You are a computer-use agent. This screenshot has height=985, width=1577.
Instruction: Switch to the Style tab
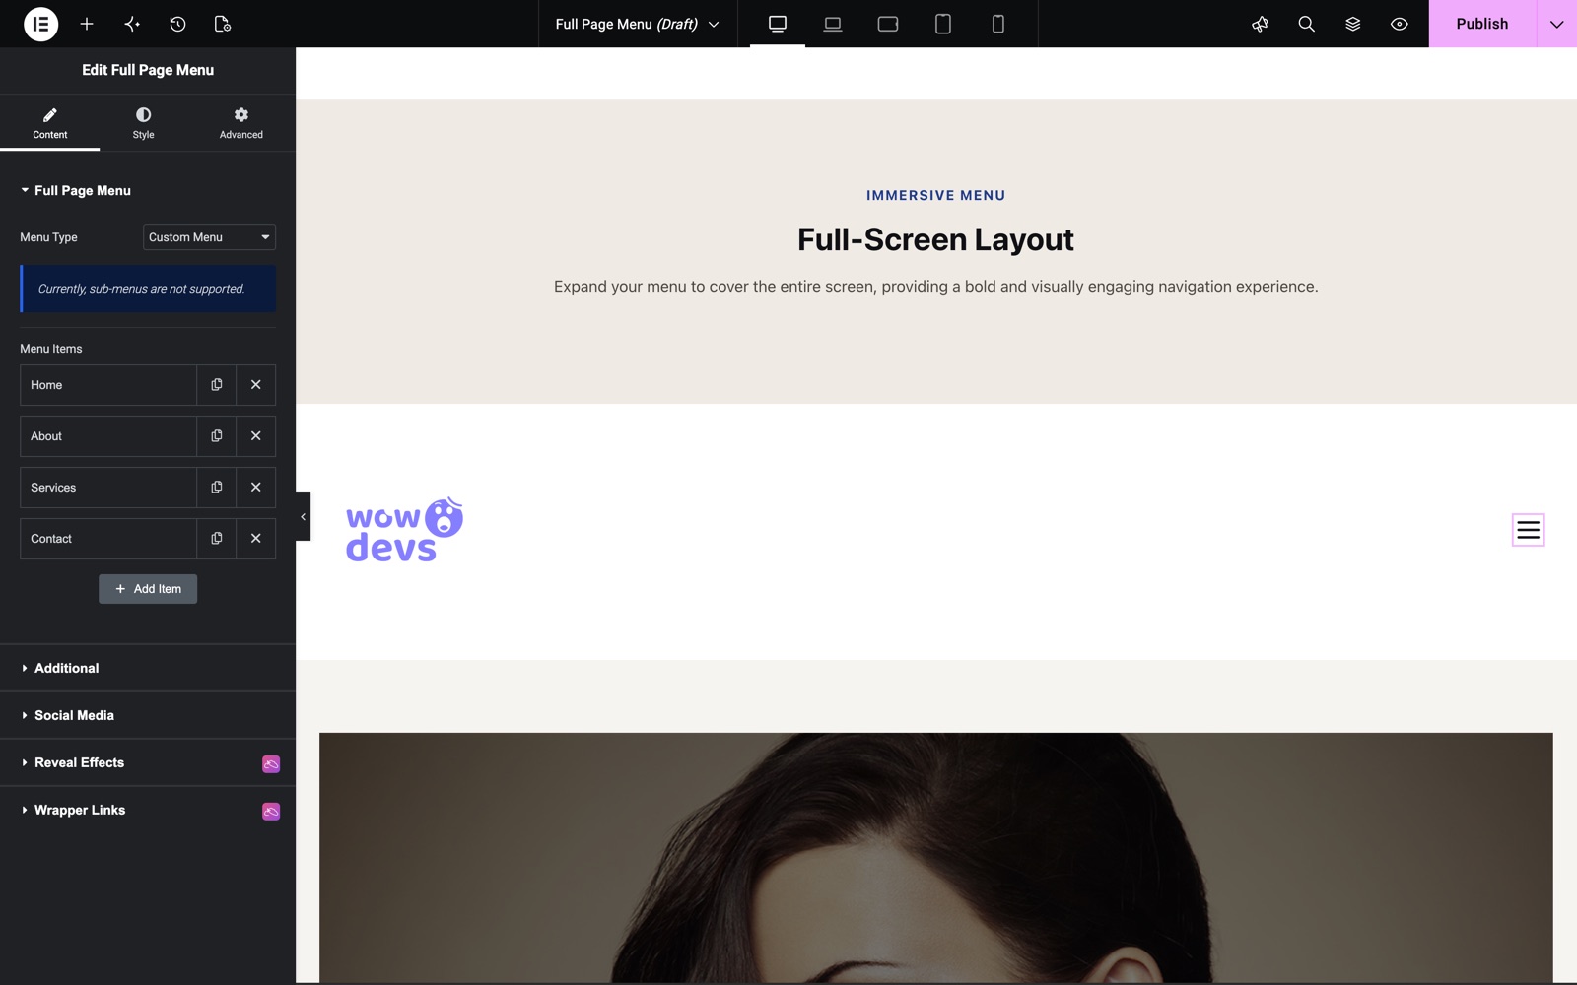[143, 123]
